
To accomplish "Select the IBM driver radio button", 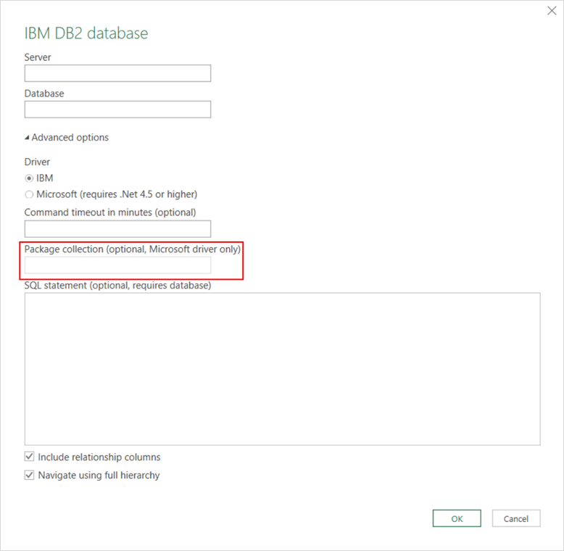I will tap(29, 178).
